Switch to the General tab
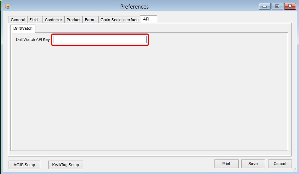The height and width of the screenshot is (174, 299). click(18, 20)
